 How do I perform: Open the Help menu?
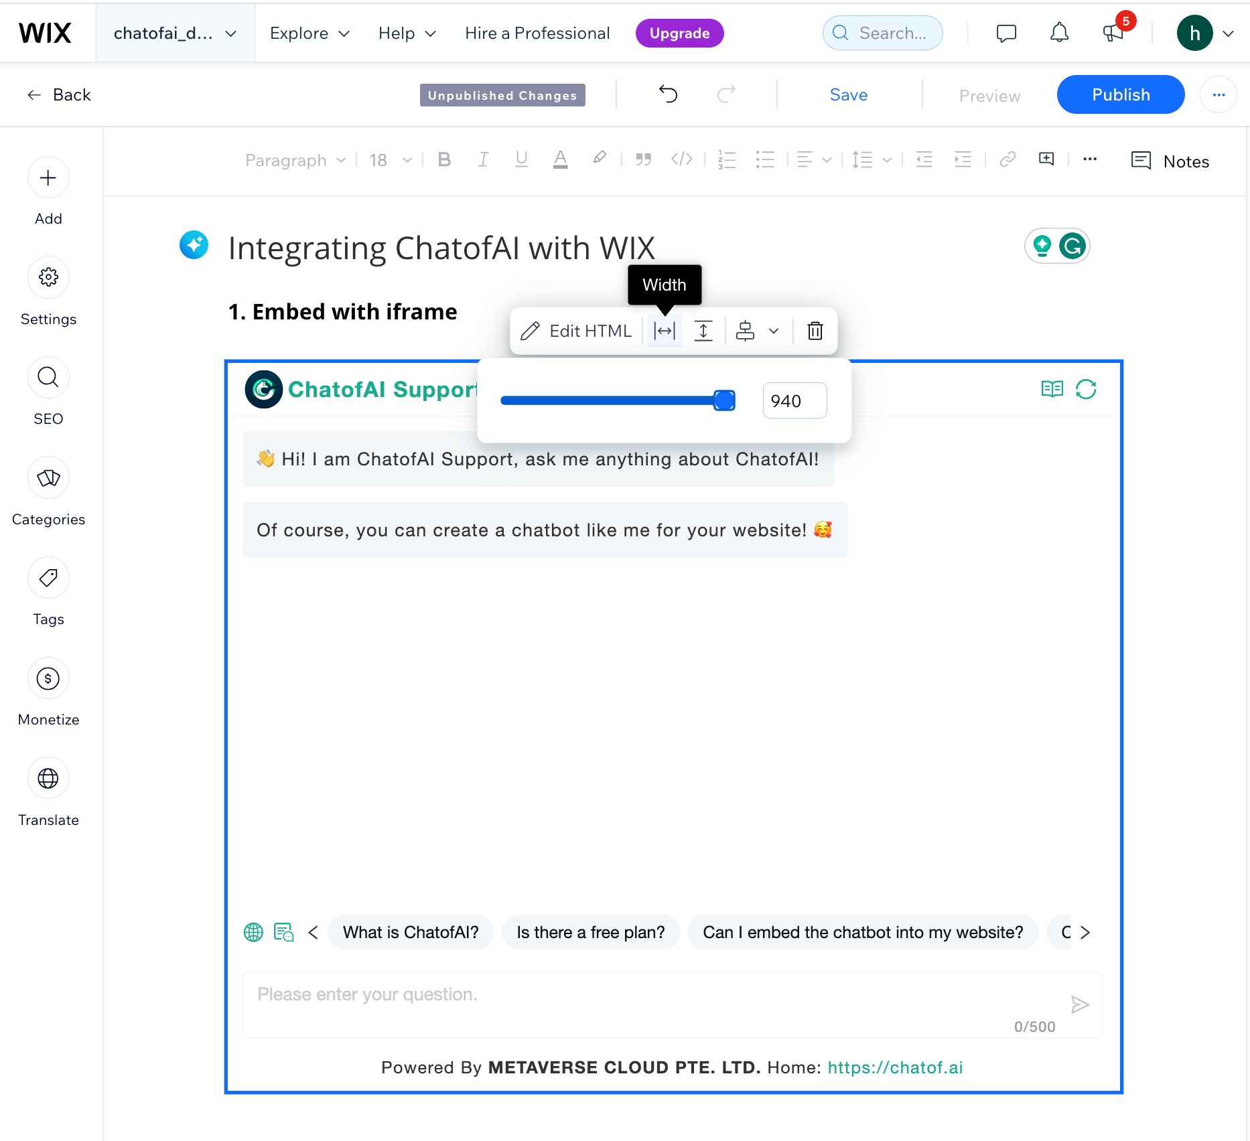click(407, 33)
